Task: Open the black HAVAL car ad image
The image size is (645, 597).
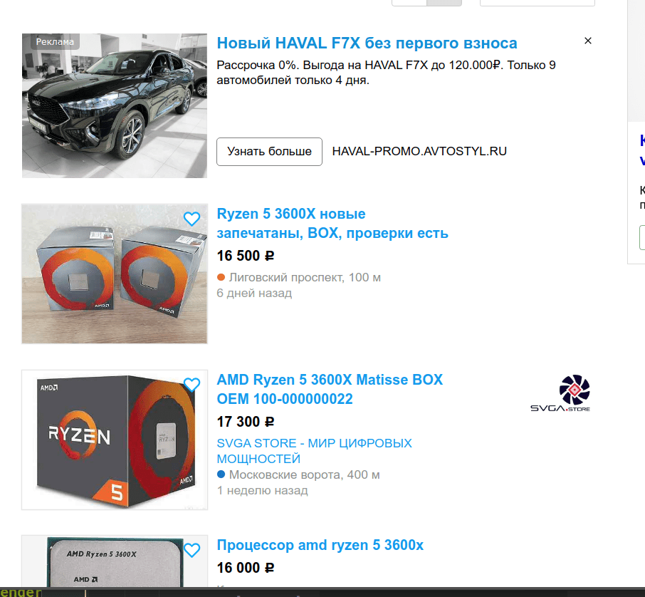Action: [x=115, y=106]
